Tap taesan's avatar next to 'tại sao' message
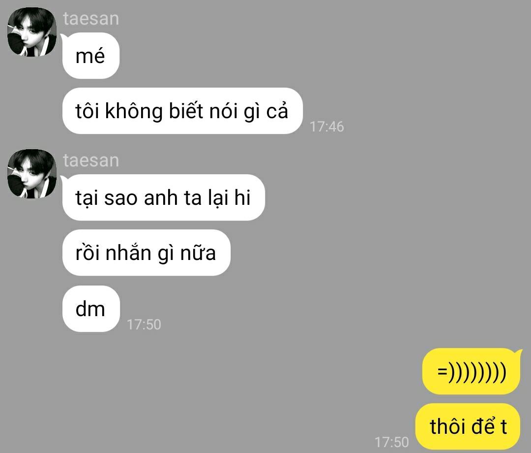 (x=32, y=174)
